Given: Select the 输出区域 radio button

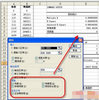Looking at the screenshot, I should coord(13,70).
